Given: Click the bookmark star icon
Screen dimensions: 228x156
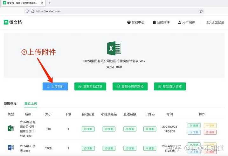Looking at the screenshot, I should point(201,11).
